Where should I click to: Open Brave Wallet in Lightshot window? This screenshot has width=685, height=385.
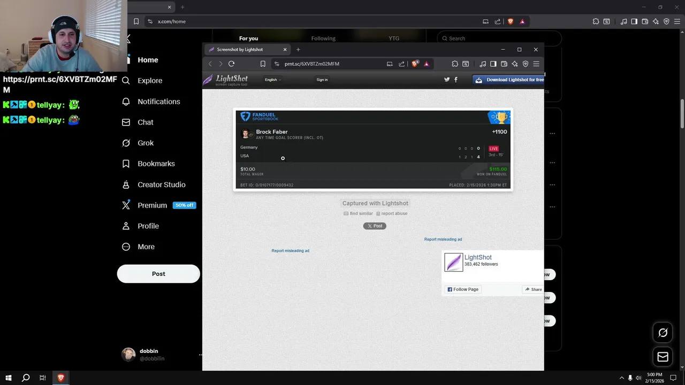tap(504, 64)
